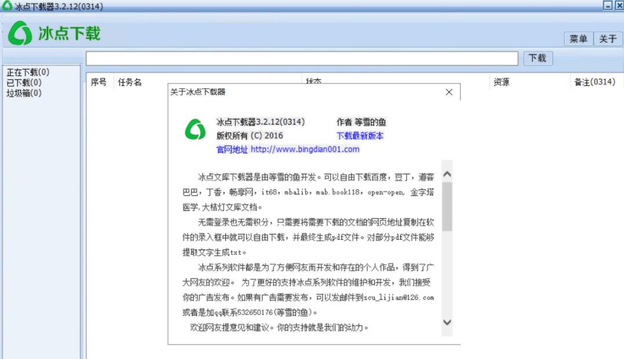
Task: Click the scroll up arrow in About dialog
Action: [x=447, y=174]
